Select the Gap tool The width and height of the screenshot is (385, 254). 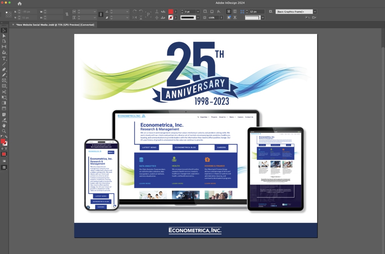[x=4, y=47]
